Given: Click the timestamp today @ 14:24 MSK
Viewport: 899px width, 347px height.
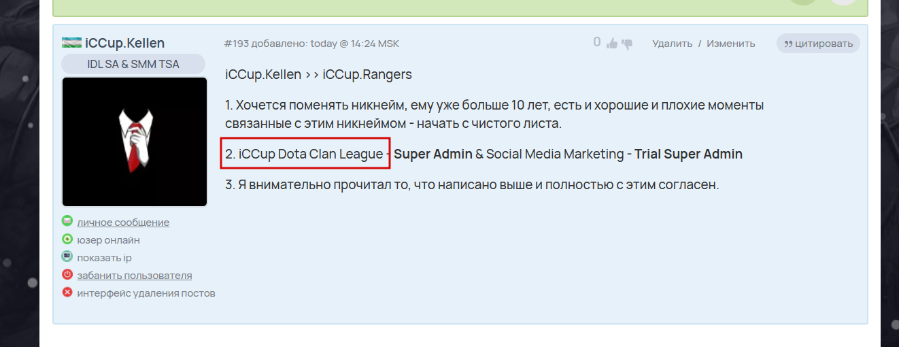Looking at the screenshot, I should (355, 44).
